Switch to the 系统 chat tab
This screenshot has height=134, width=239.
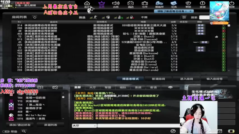tap(138, 88)
